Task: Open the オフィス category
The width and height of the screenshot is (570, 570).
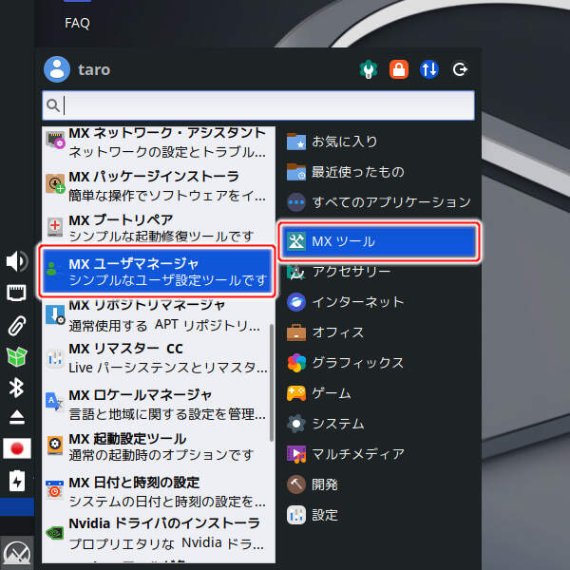Action: pyautogui.click(x=378, y=332)
